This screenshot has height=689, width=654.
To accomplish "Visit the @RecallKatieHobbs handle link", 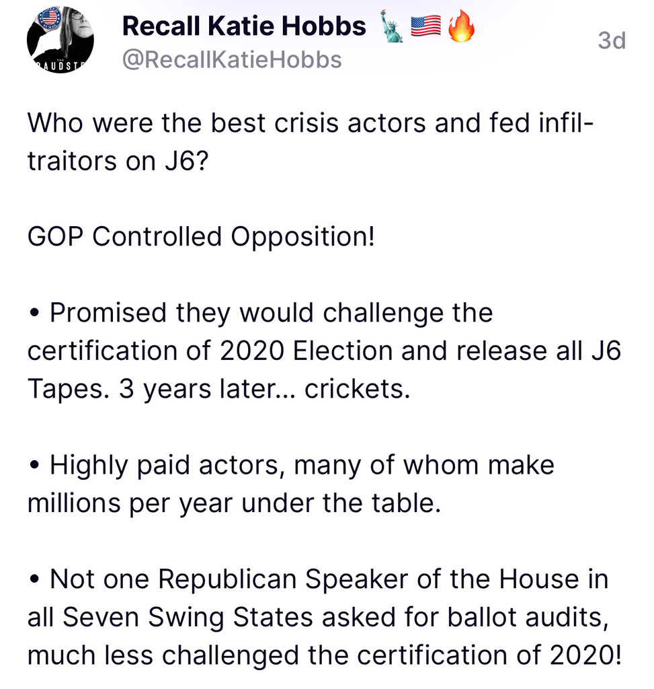I will pos(231,60).
